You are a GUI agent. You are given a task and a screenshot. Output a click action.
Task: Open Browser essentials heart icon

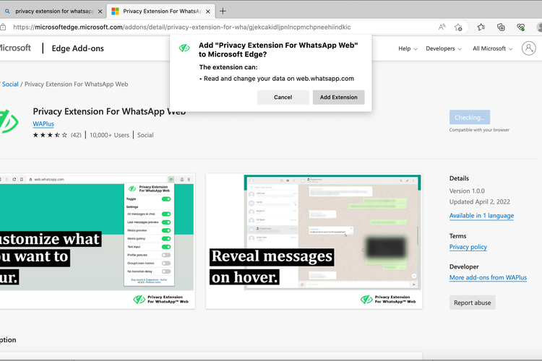520,27
